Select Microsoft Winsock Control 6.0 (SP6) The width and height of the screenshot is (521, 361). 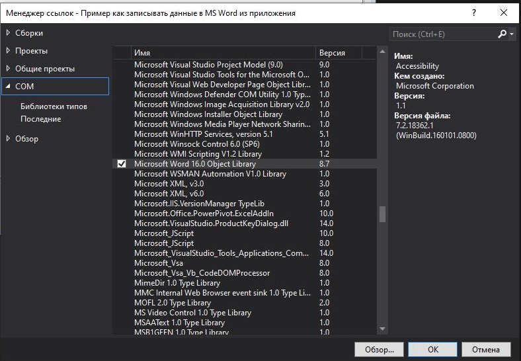click(x=245, y=144)
